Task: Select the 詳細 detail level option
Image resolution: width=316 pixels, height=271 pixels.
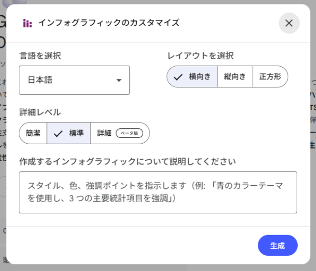Action: point(119,133)
